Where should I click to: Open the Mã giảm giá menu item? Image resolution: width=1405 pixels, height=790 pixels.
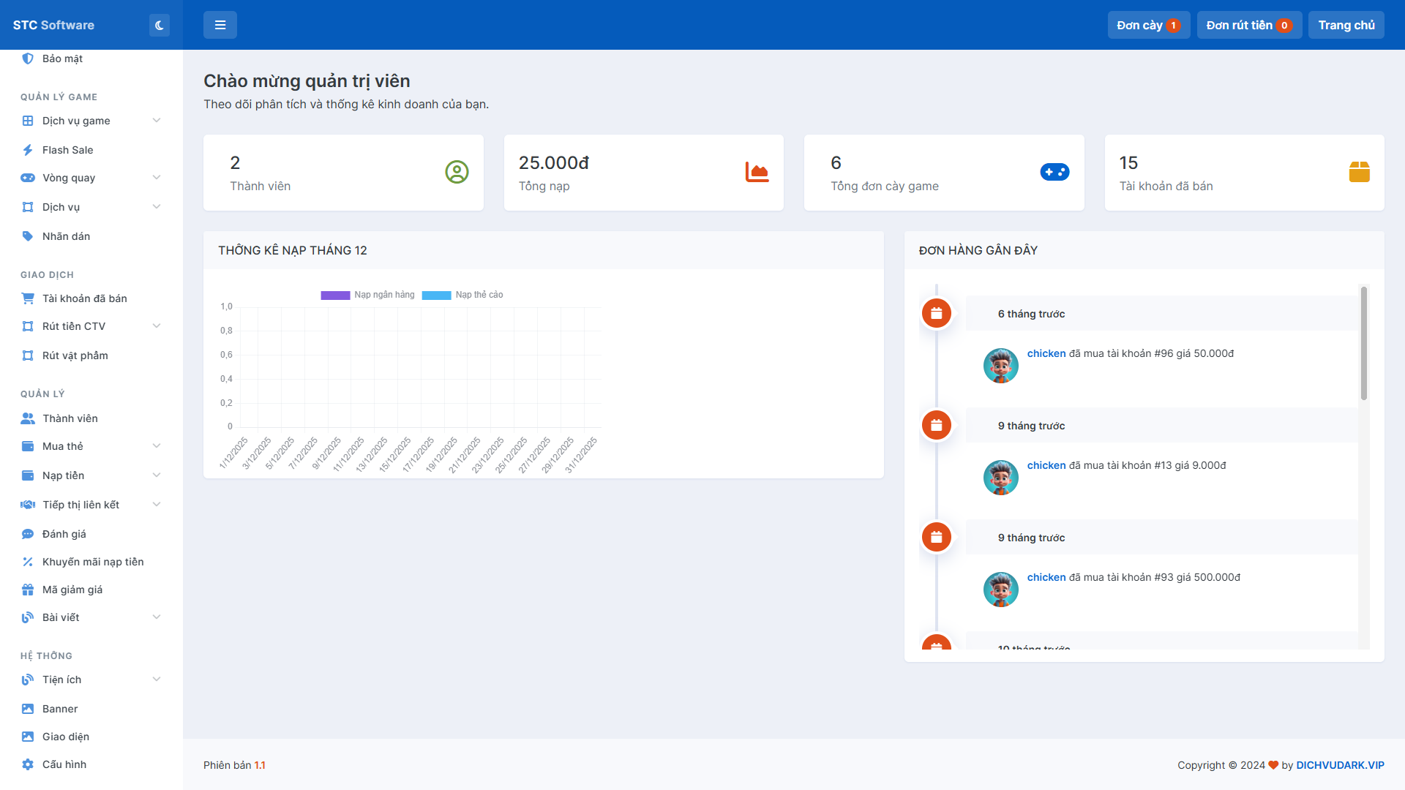click(72, 590)
